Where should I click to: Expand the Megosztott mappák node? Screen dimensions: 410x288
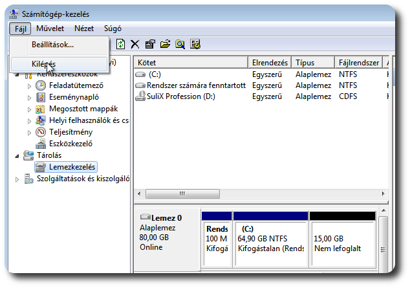pyautogui.click(x=29, y=109)
